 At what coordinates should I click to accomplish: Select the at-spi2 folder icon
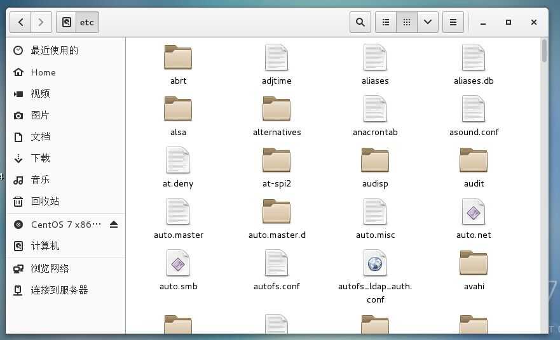click(277, 160)
